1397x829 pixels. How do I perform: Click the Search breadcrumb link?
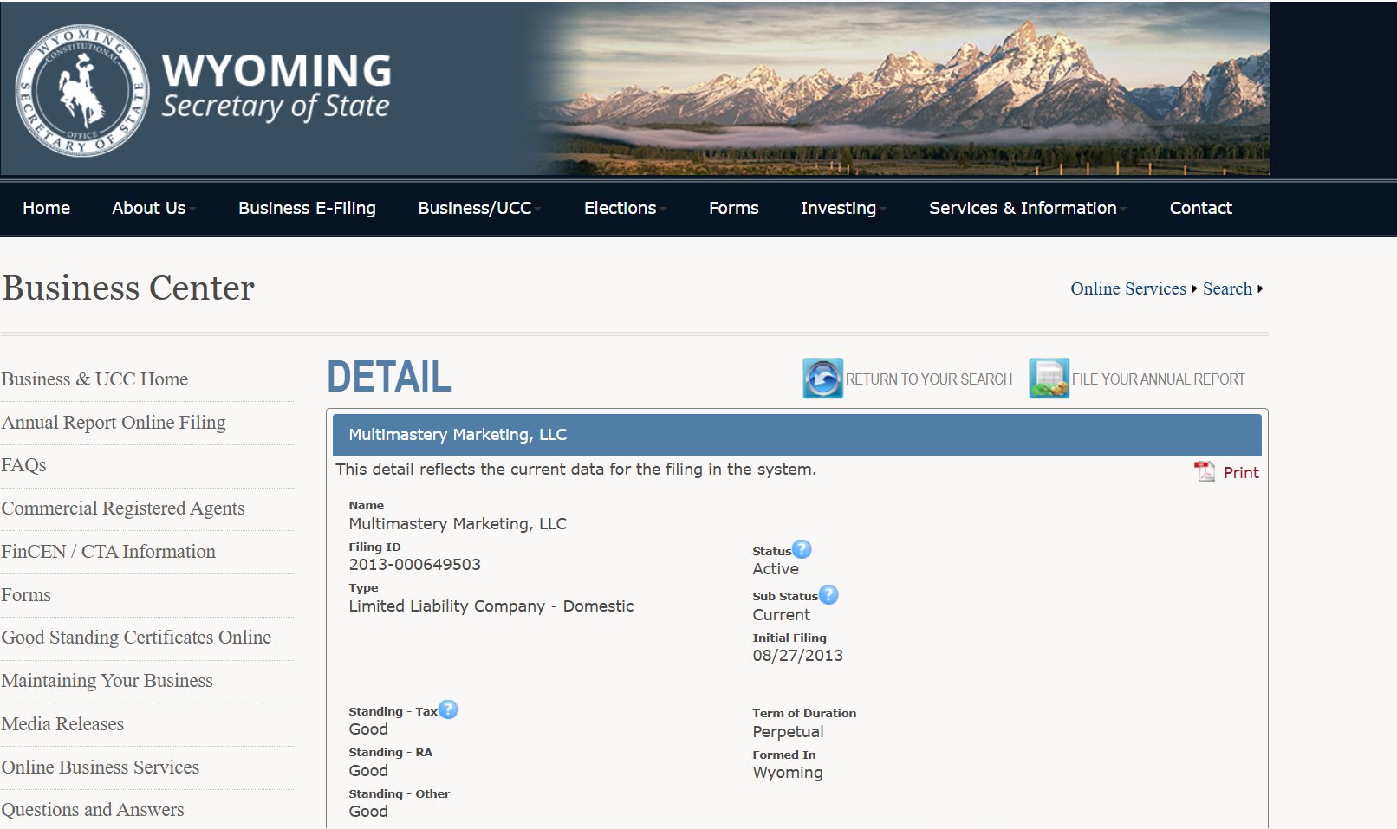[1227, 288]
